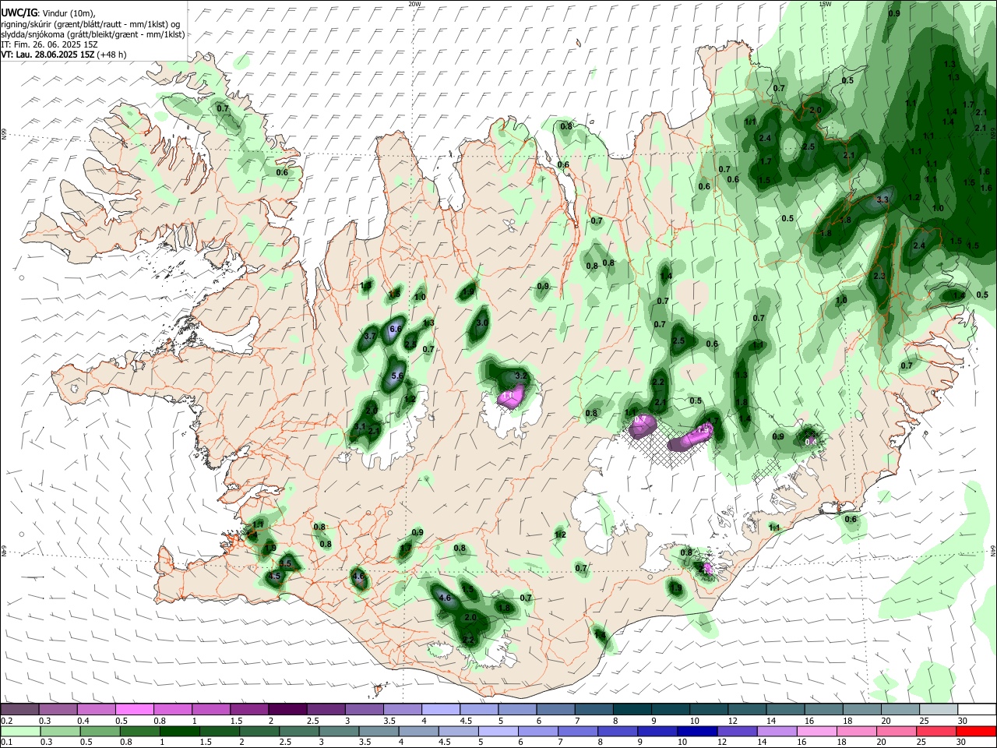Viewport: 997px width, 748px height.
Task: Click the 'IT: Fim. 26. 06. 2025 15Z' initial time
Action: (50, 44)
